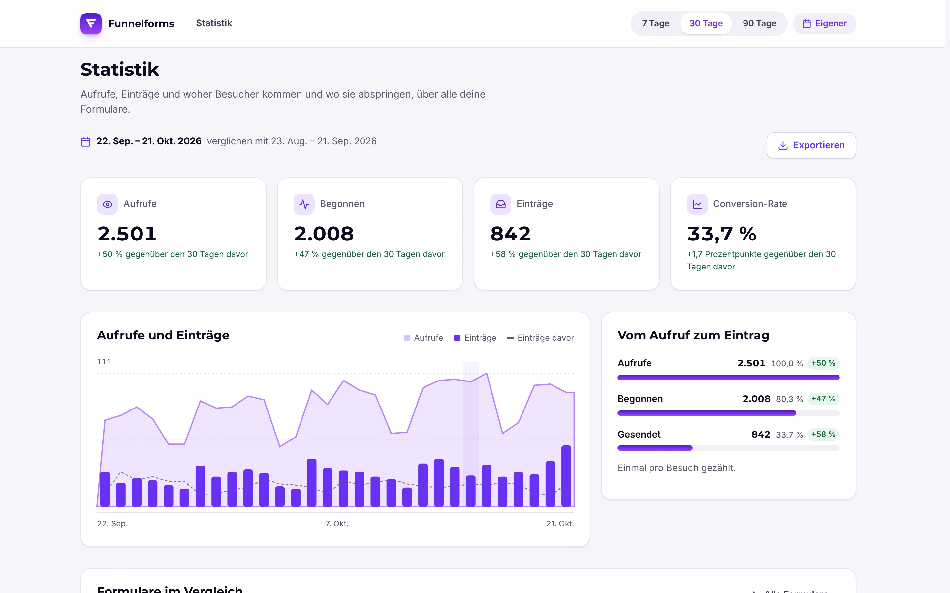The image size is (950, 593).
Task: Click the +47 % badge in funnel
Action: click(x=823, y=399)
